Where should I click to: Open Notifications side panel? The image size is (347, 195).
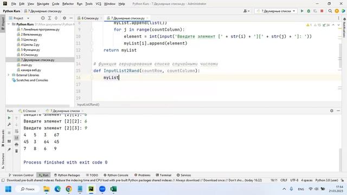coord(344,28)
